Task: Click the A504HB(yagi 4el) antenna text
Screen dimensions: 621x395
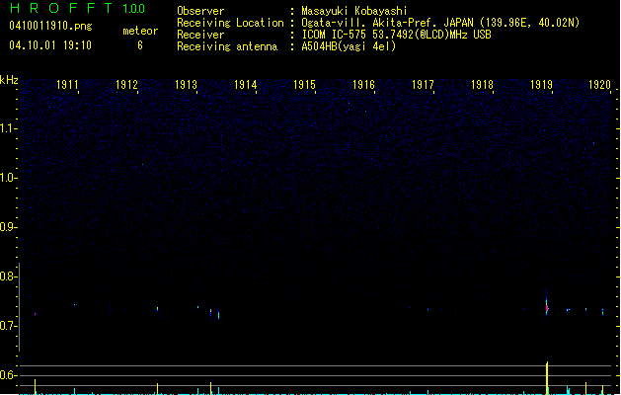Action: 349,46
